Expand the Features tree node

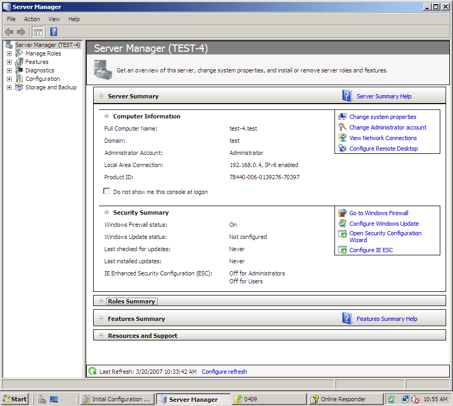pyautogui.click(x=9, y=62)
